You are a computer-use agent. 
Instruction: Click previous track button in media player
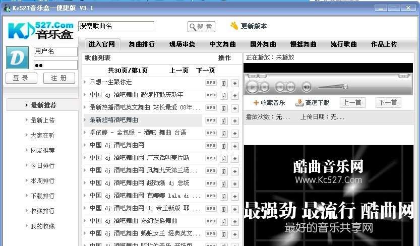[280, 87]
